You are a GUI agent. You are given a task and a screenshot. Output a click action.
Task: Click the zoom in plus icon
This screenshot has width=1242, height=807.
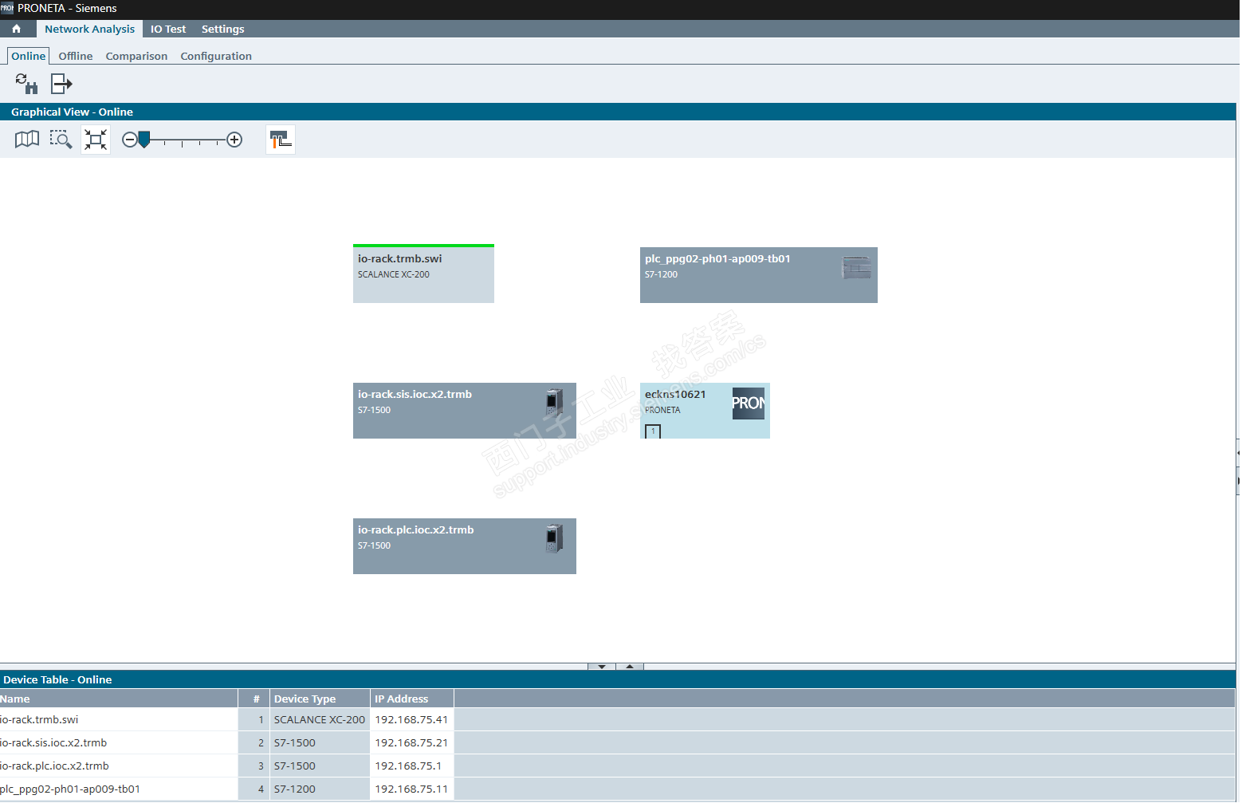[234, 140]
